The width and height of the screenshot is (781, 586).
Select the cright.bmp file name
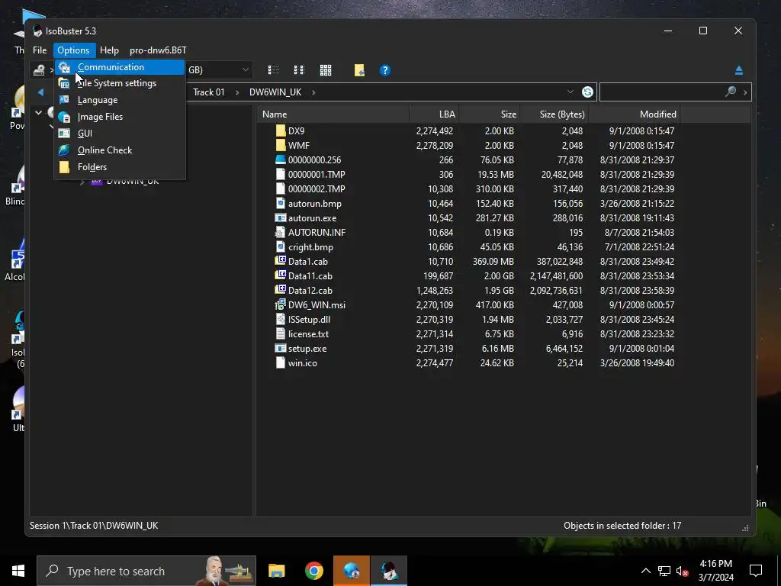point(311,247)
